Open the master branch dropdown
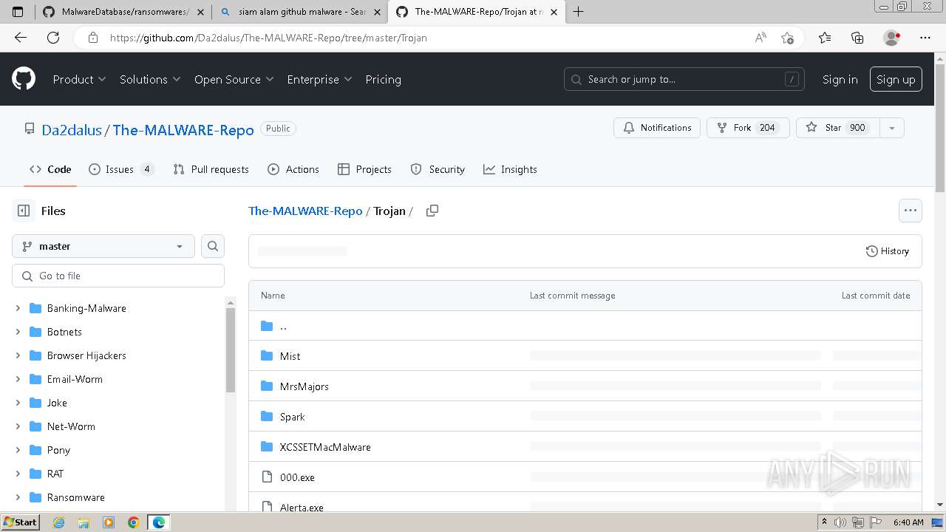Screen dimensions: 946x532 [103, 246]
